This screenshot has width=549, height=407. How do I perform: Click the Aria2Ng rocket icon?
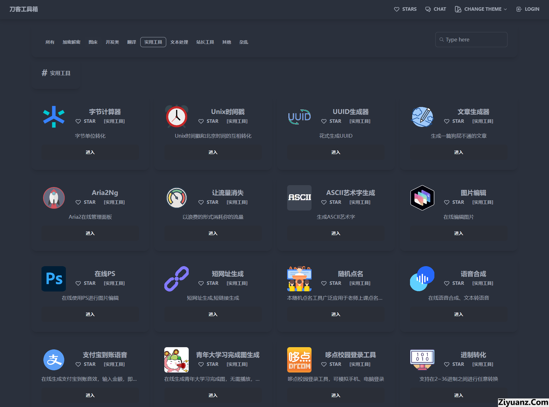point(54,198)
